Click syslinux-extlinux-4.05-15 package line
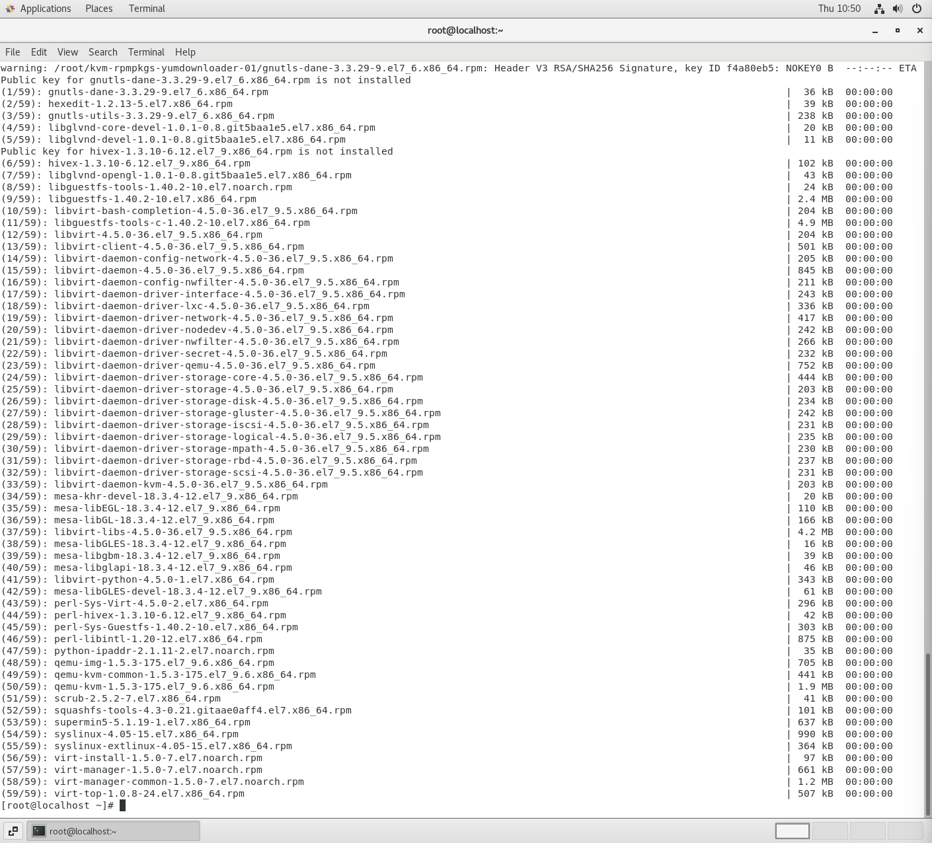Image resolution: width=932 pixels, height=843 pixels. click(x=173, y=746)
